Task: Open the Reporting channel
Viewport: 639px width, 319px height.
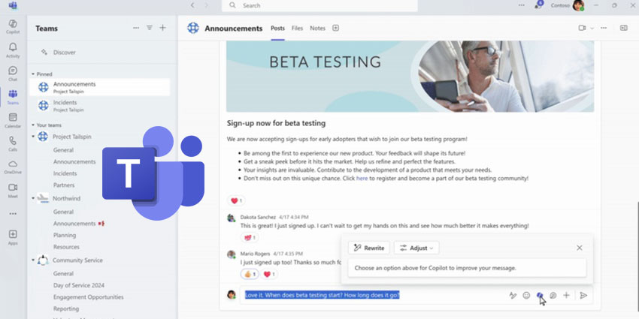Action: pos(66,308)
